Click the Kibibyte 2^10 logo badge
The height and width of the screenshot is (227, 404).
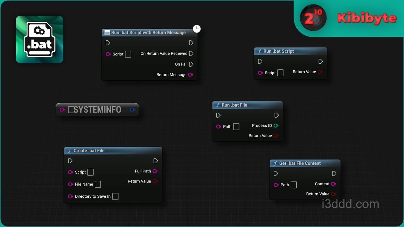pos(313,18)
